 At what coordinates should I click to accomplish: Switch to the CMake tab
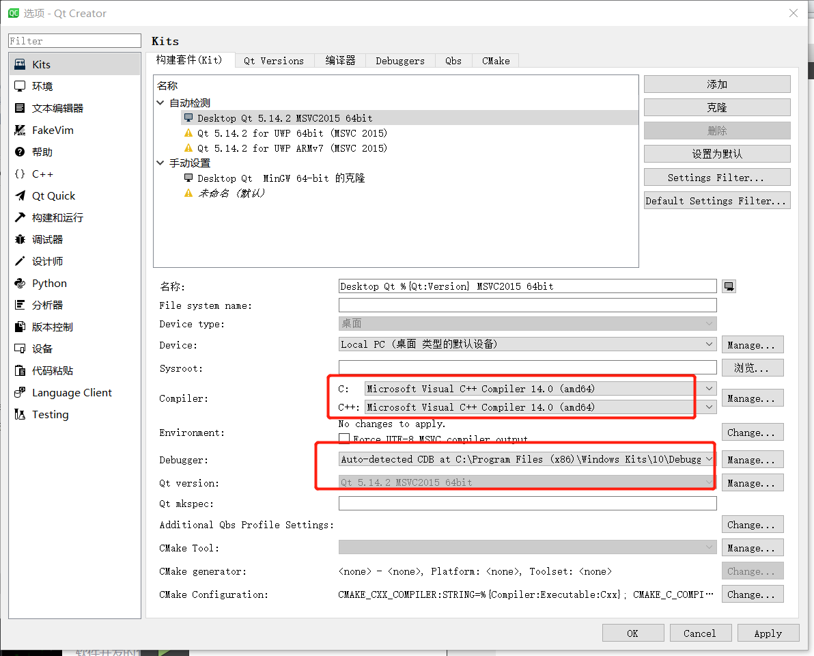[495, 61]
